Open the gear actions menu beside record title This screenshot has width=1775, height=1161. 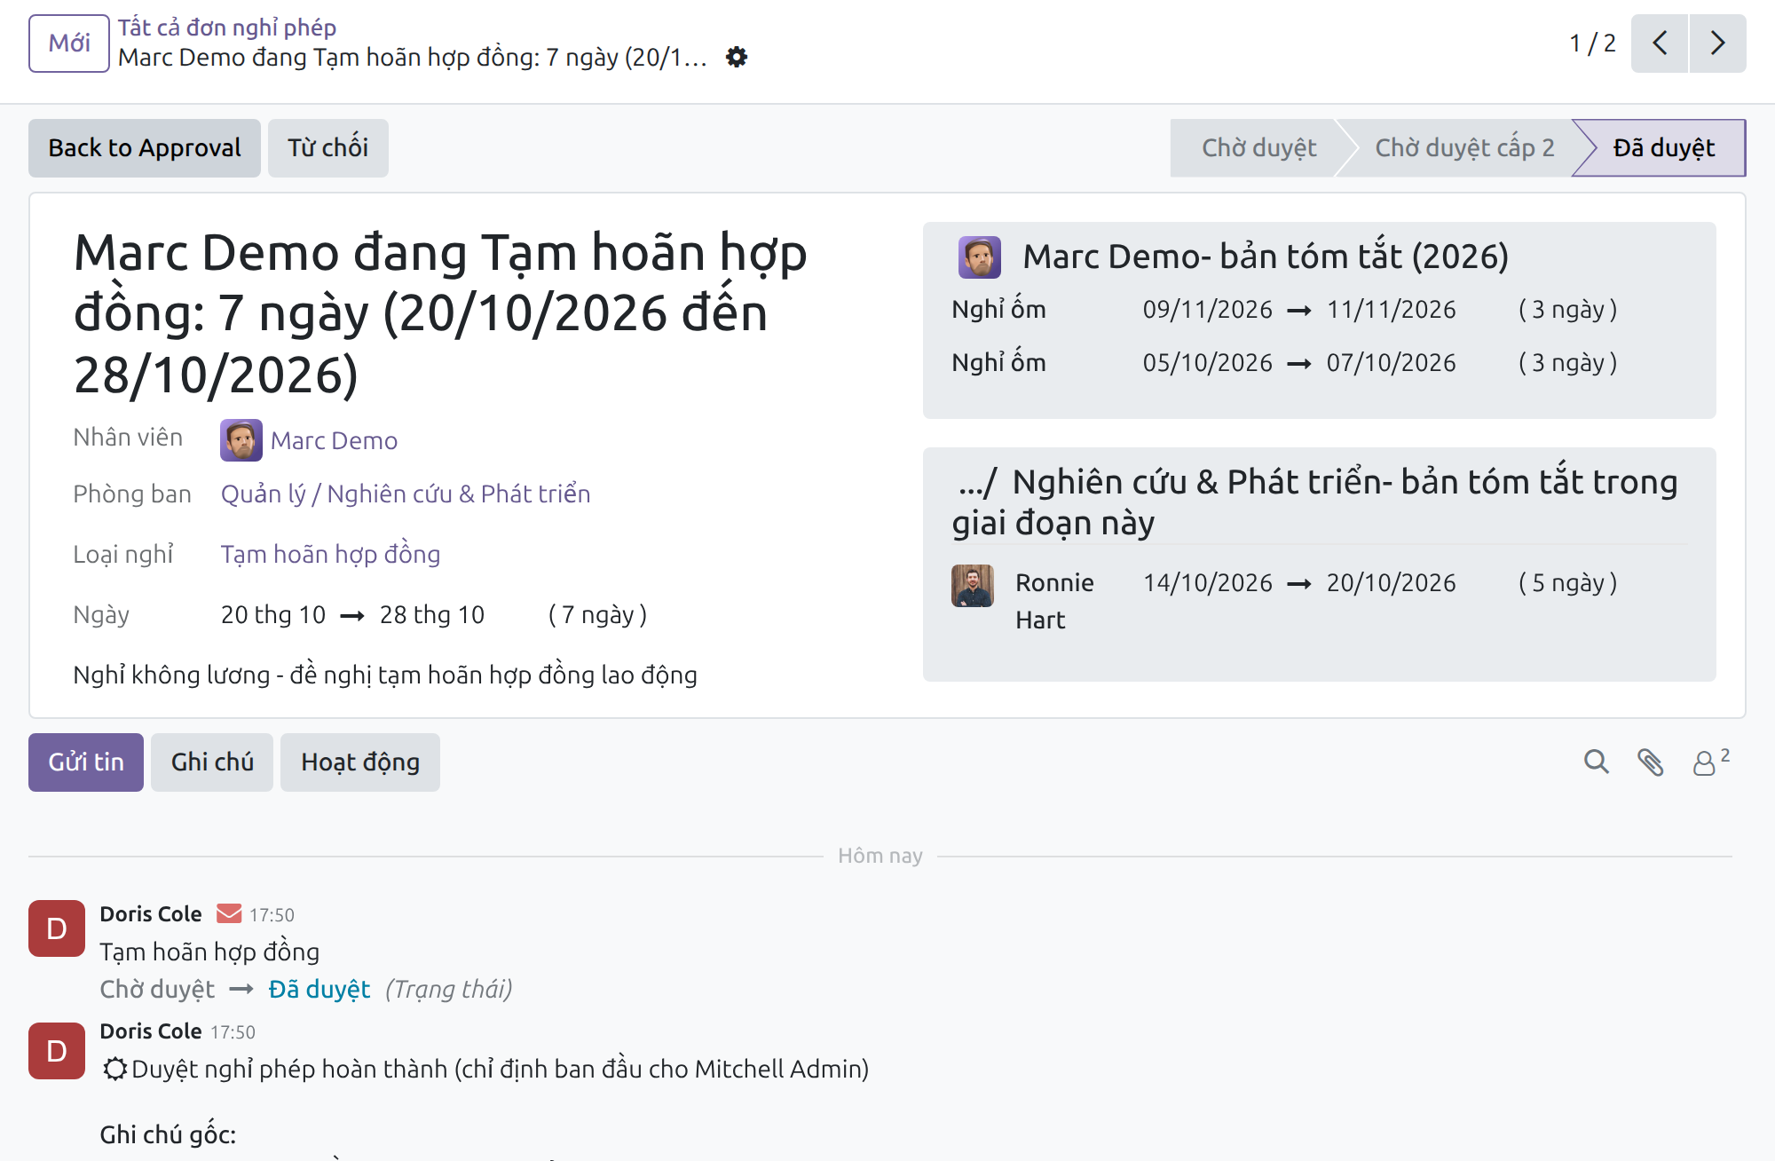737,58
